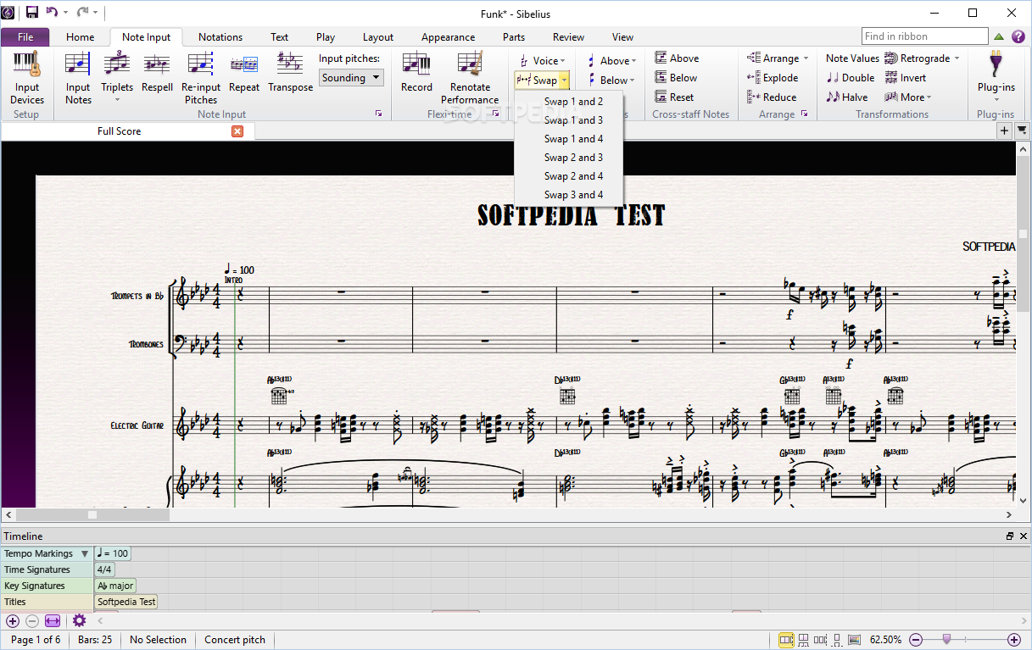Viewport: 1032px width, 650px height.
Task: Click the score horizontal scrollbar thumb
Action: coord(93,514)
